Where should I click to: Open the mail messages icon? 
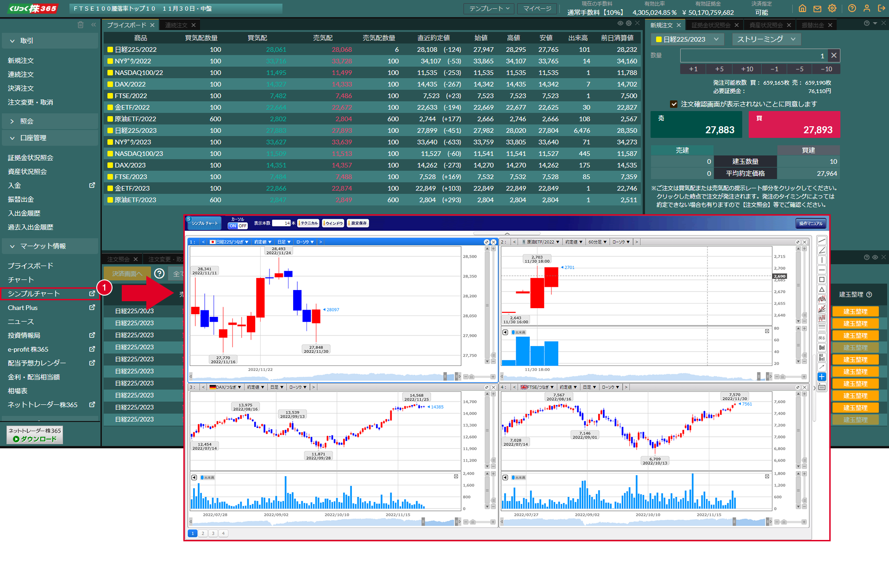(817, 8)
